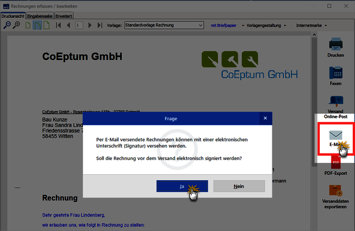The image size is (355, 231).
Task: Click the zoom in magnifier icon
Action: click(16, 25)
